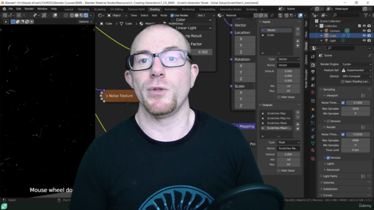
Task: Move selected input socket up
Action: pos(297,41)
